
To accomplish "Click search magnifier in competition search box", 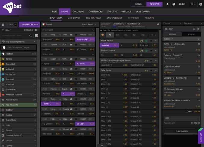I will point(30,36).
